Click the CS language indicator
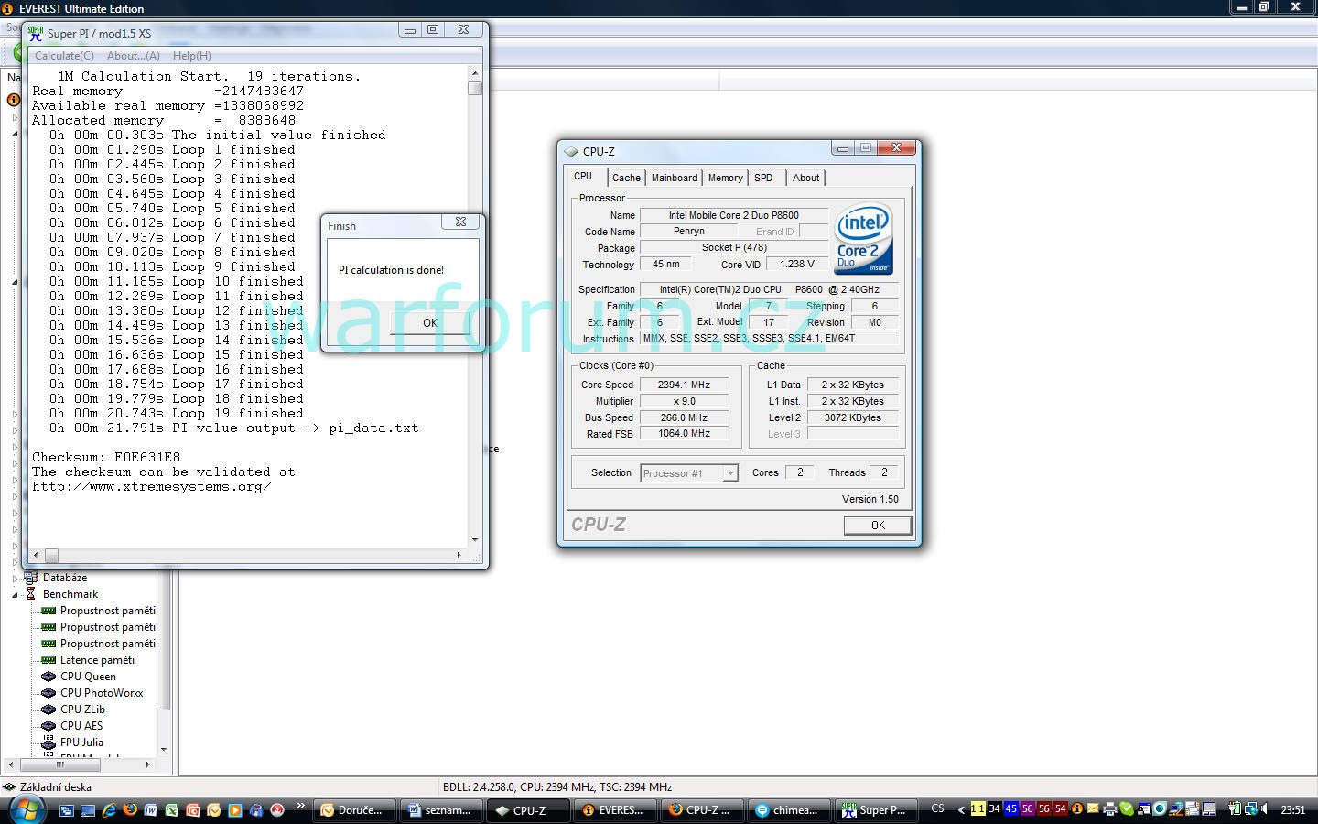This screenshot has width=1318, height=824. (x=937, y=809)
